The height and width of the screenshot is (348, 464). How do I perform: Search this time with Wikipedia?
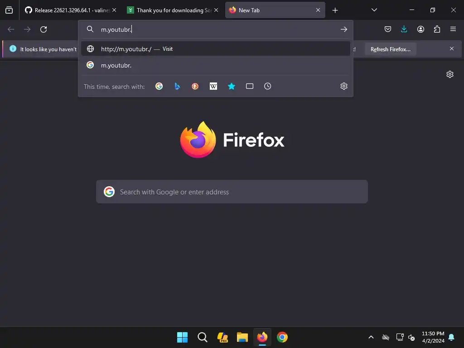[x=213, y=86]
